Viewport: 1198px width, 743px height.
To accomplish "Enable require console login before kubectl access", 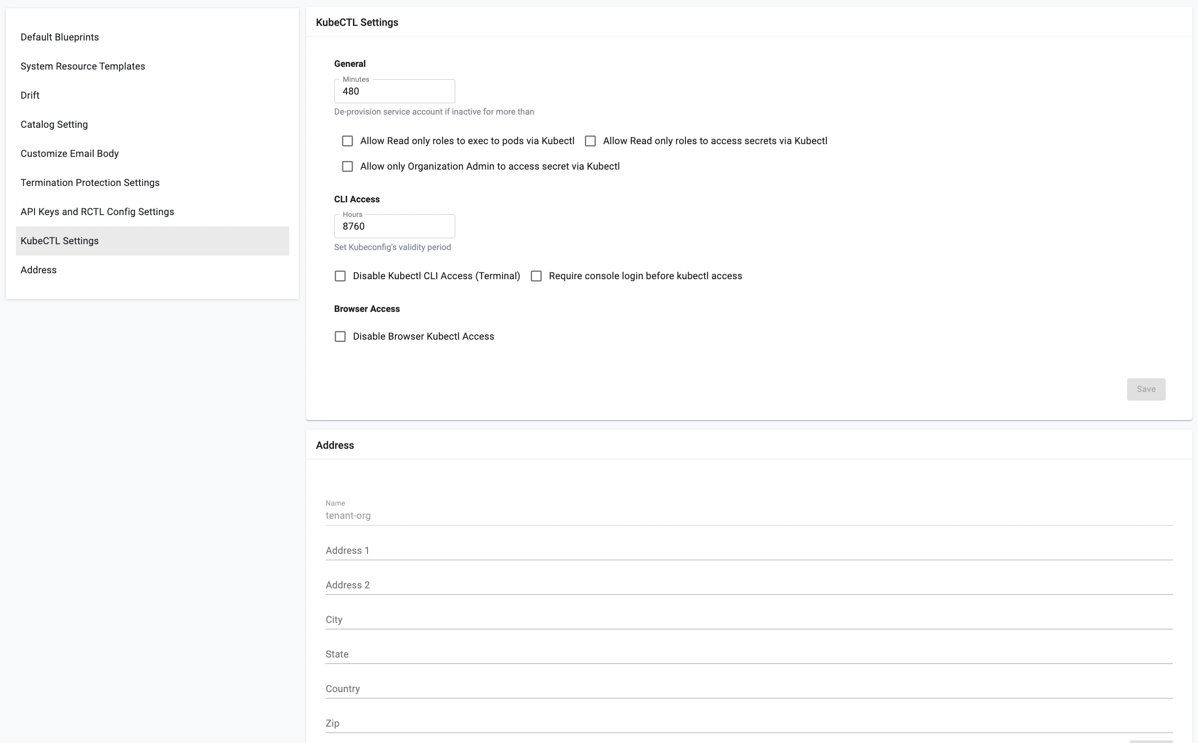I will [536, 276].
